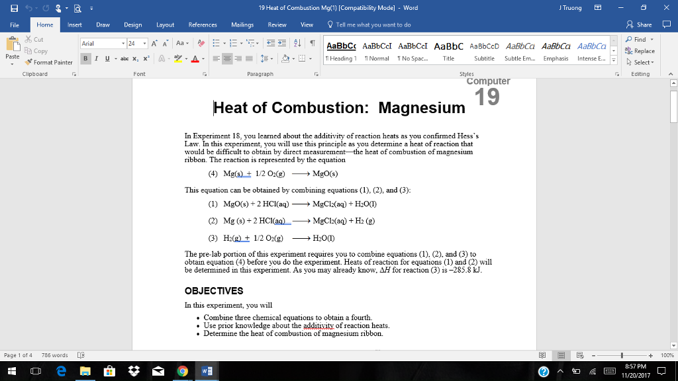The height and width of the screenshot is (381, 678).
Task: Align text to the right
Action: click(x=238, y=59)
